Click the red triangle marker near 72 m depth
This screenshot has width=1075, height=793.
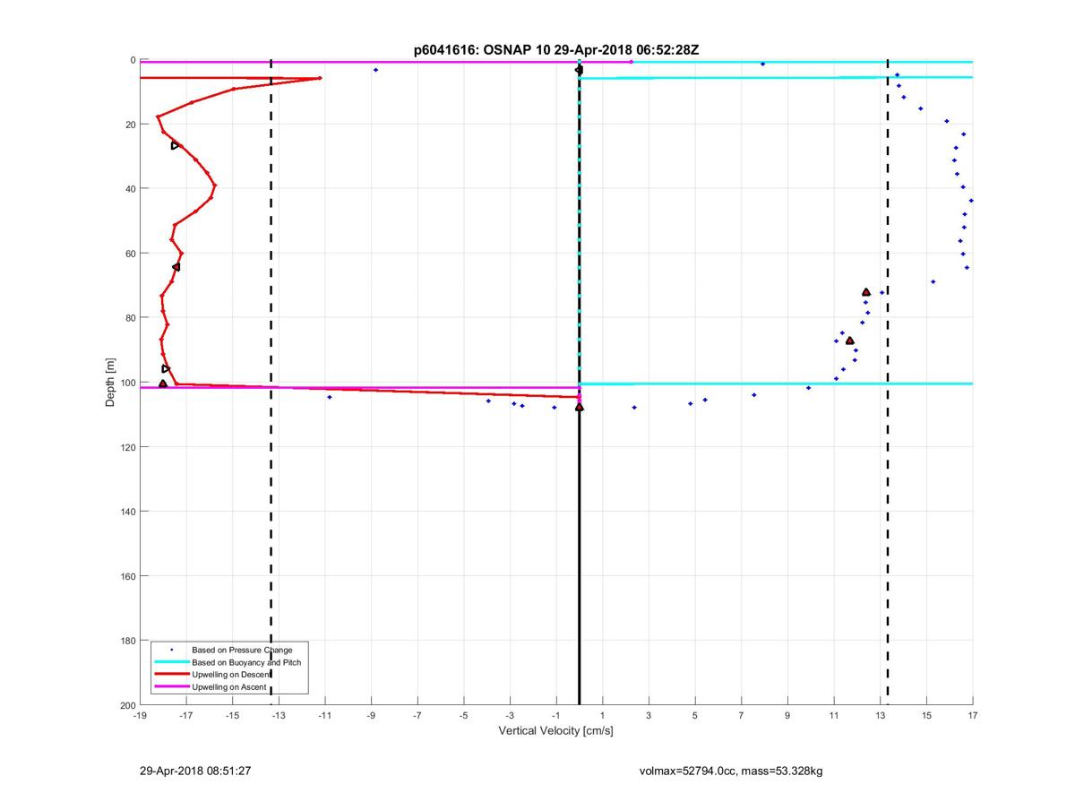click(x=866, y=292)
